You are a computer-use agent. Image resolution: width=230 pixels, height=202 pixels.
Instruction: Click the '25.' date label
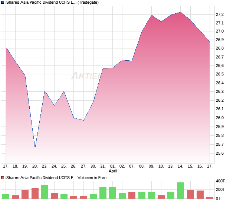click(x=64, y=166)
